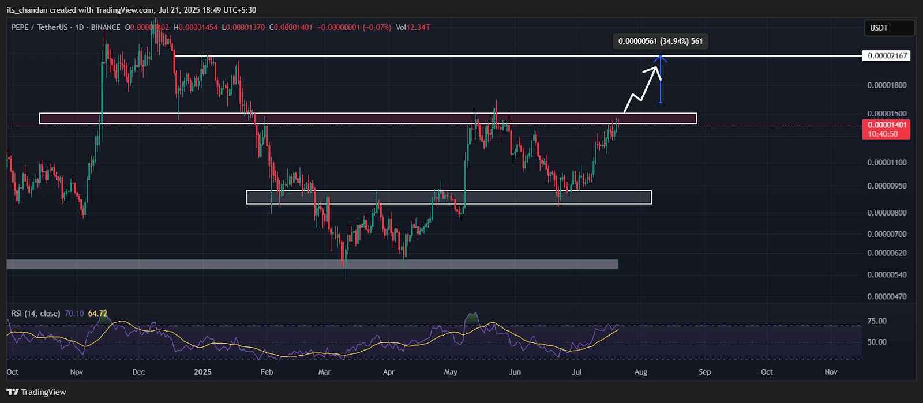
Task: Click the RSI moving average value 64.72
Action: point(97,314)
